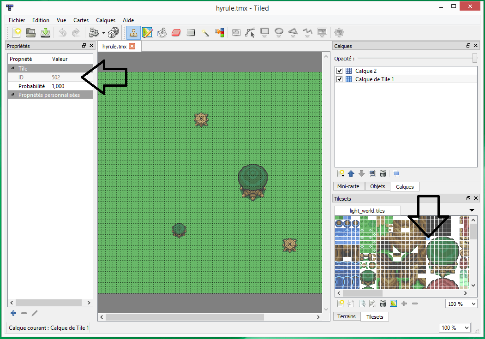Select the Magic Wand tool
The width and height of the screenshot is (485, 339).
coord(205,33)
